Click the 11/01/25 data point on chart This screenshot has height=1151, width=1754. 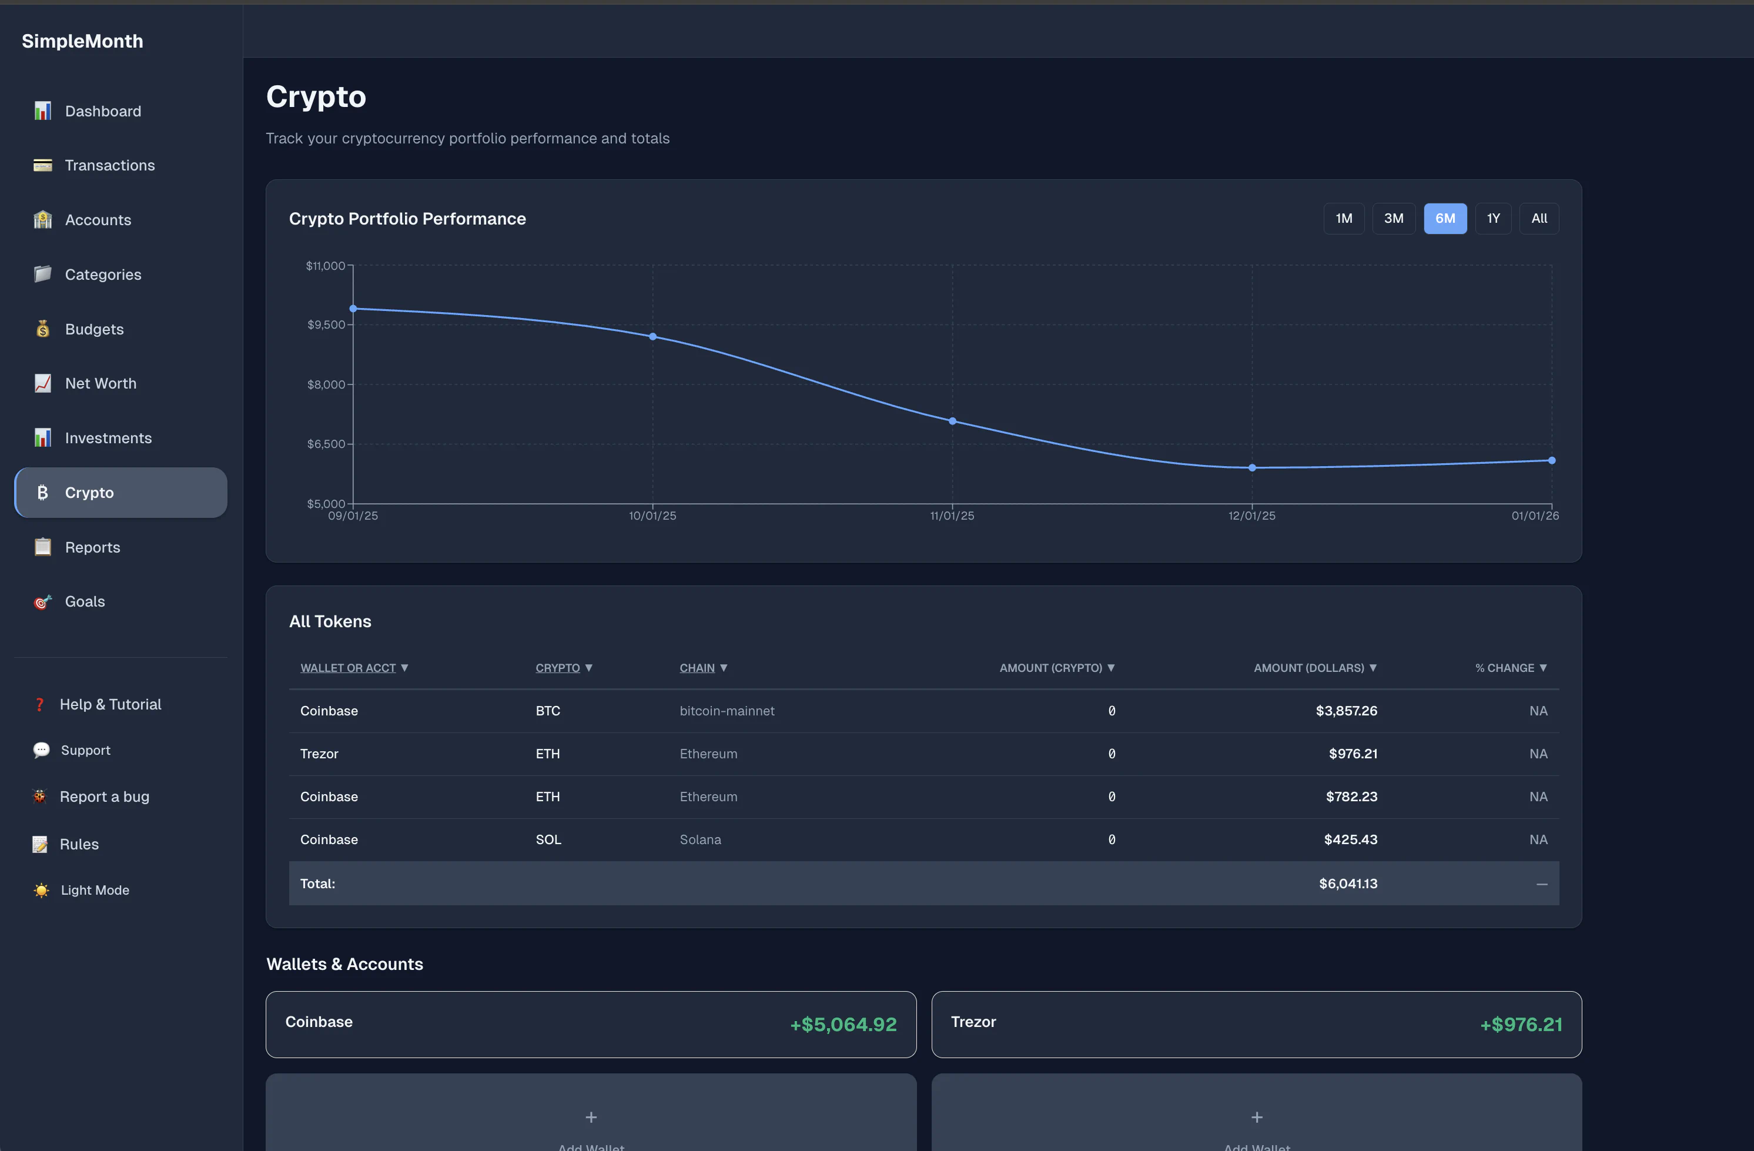(x=952, y=421)
